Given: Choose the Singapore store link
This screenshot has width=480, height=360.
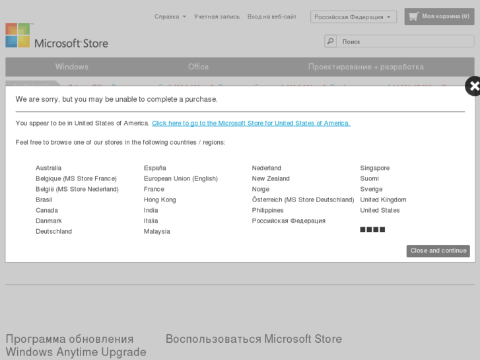Looking at the screenshot, I should coord(374,168).
